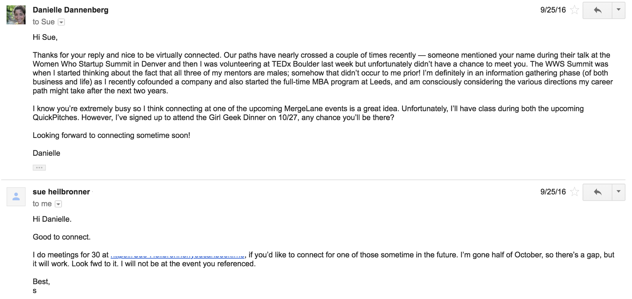Click sue heilbronner's default avatar icon

coord(16,197)
